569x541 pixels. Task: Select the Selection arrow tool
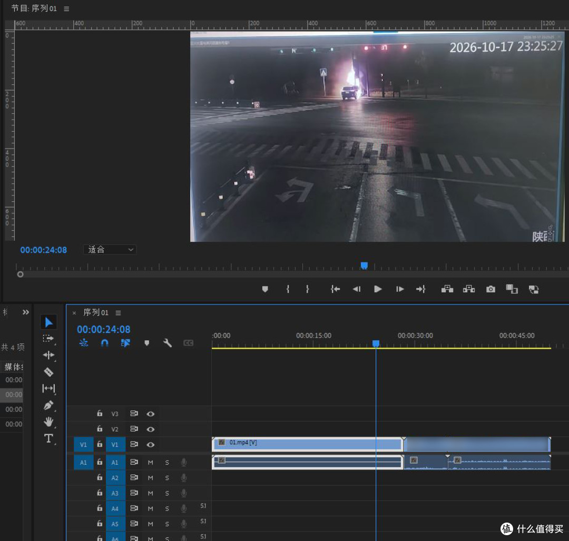coord(48,322)
